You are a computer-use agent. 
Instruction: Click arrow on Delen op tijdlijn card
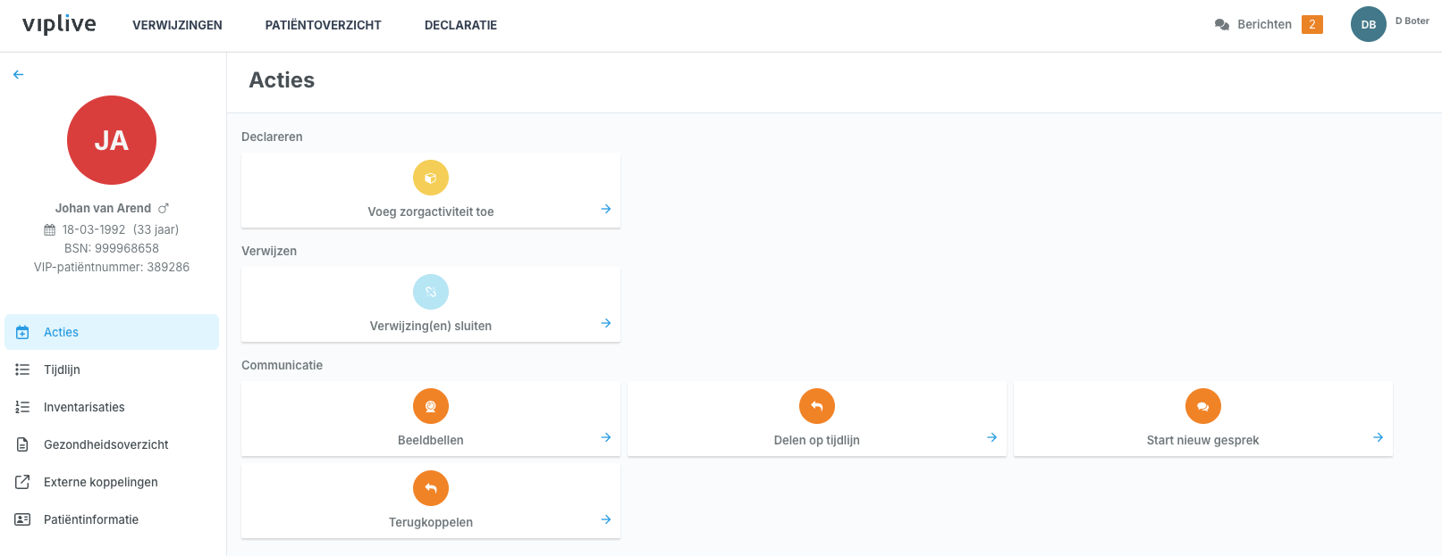992,437
